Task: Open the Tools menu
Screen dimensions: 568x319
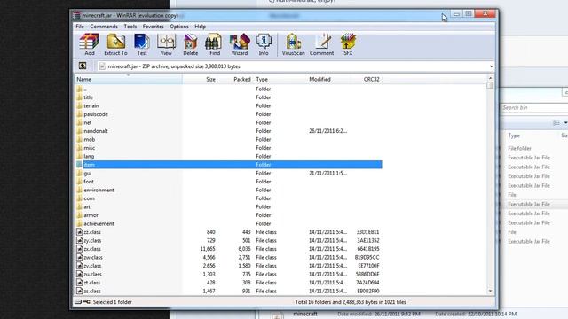Action: 130,27
